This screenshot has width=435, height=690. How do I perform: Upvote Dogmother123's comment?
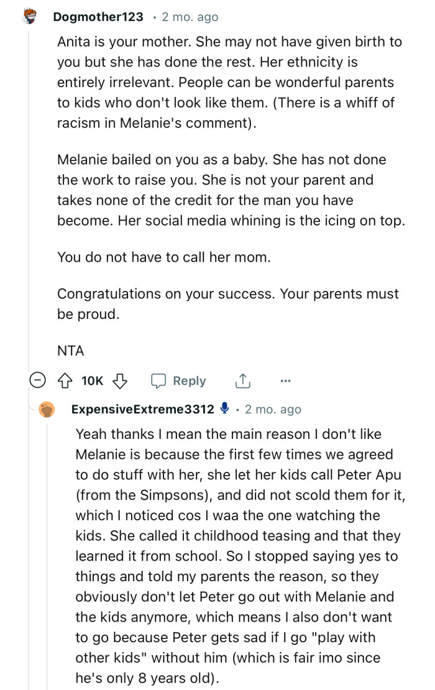65,380
